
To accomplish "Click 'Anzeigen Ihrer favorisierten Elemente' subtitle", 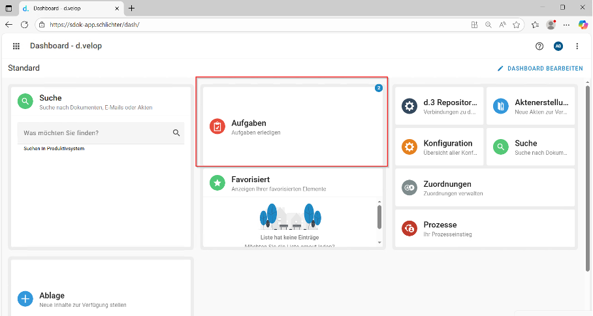I will [279, 189].
